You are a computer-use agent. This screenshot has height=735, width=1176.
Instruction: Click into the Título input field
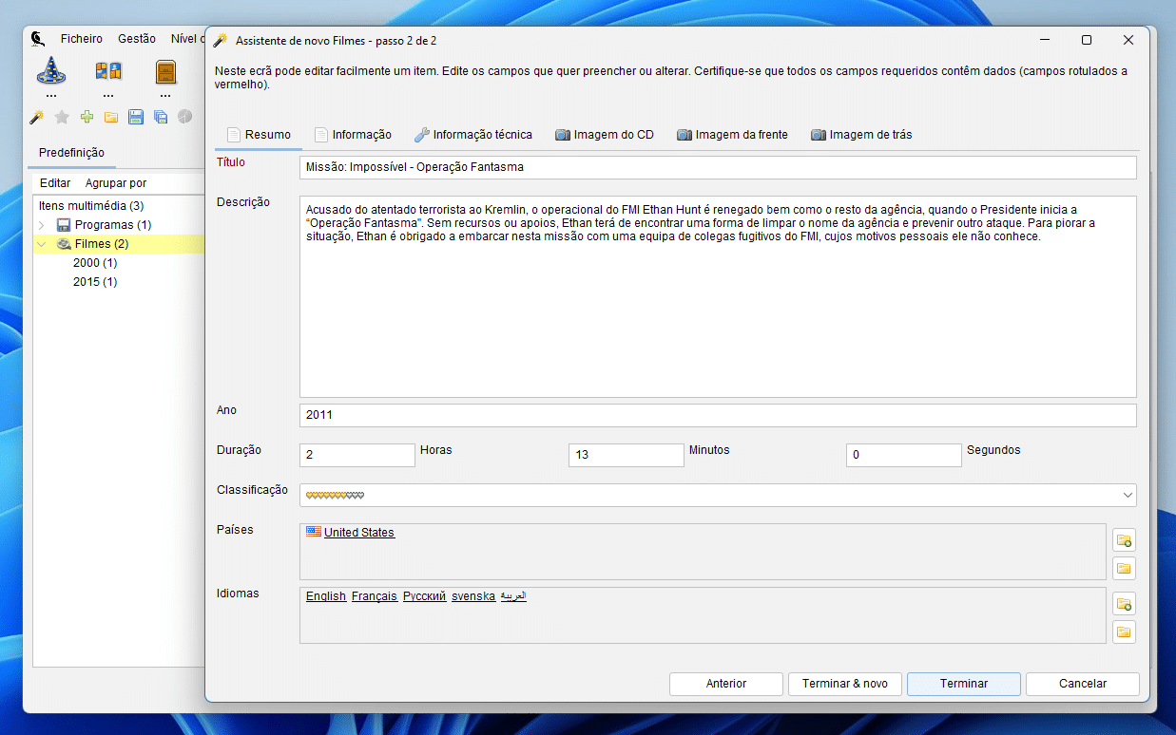click(718, 167)
